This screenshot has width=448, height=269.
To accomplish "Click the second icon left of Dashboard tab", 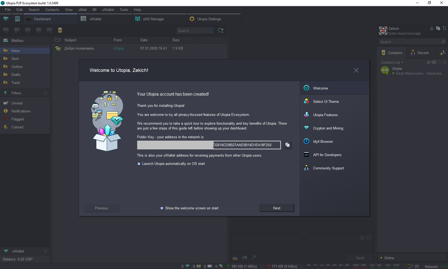I will tap(18, 19).
